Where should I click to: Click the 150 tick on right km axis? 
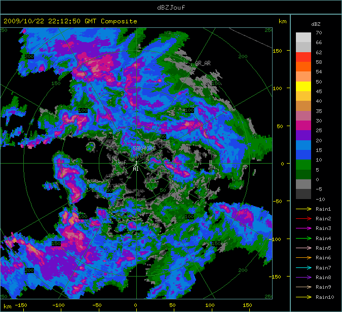[277, 51]
